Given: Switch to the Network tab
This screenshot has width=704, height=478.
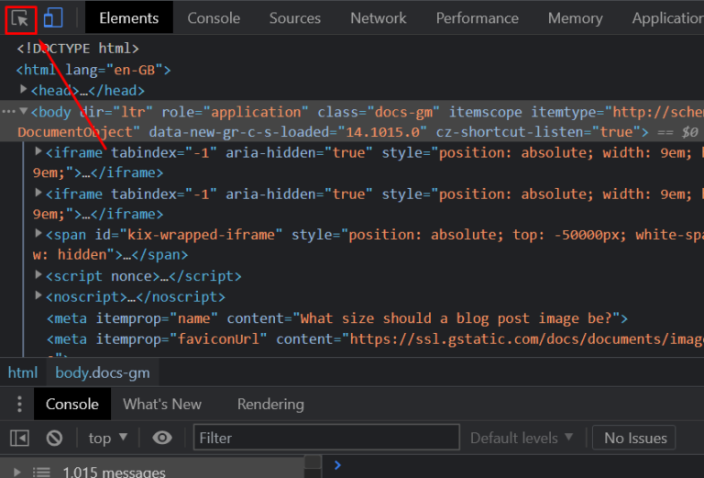Looking at the screenshot, I should pos(378,18).
